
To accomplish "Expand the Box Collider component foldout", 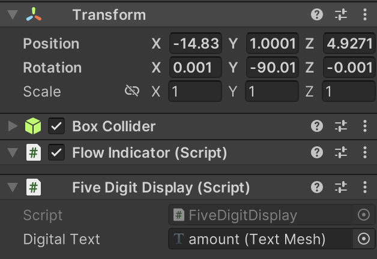I will (x=13, y=126).
